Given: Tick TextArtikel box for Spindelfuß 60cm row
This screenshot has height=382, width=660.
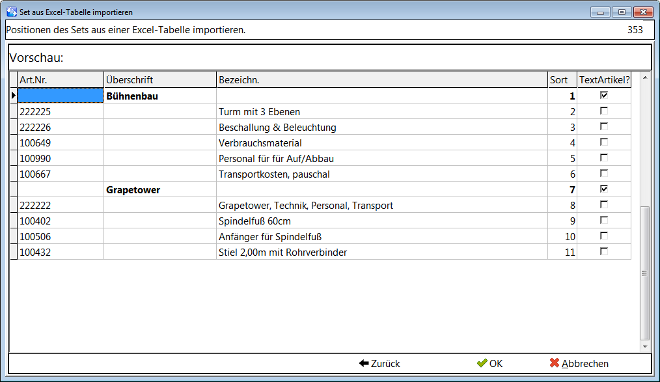Looking at the screenshot, I should click(x=604, y=220).
